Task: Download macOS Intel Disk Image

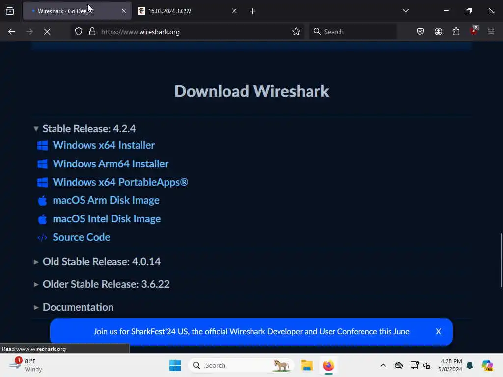Action: coord(107,219)
